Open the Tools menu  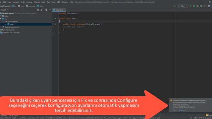(x=54, y=2)
